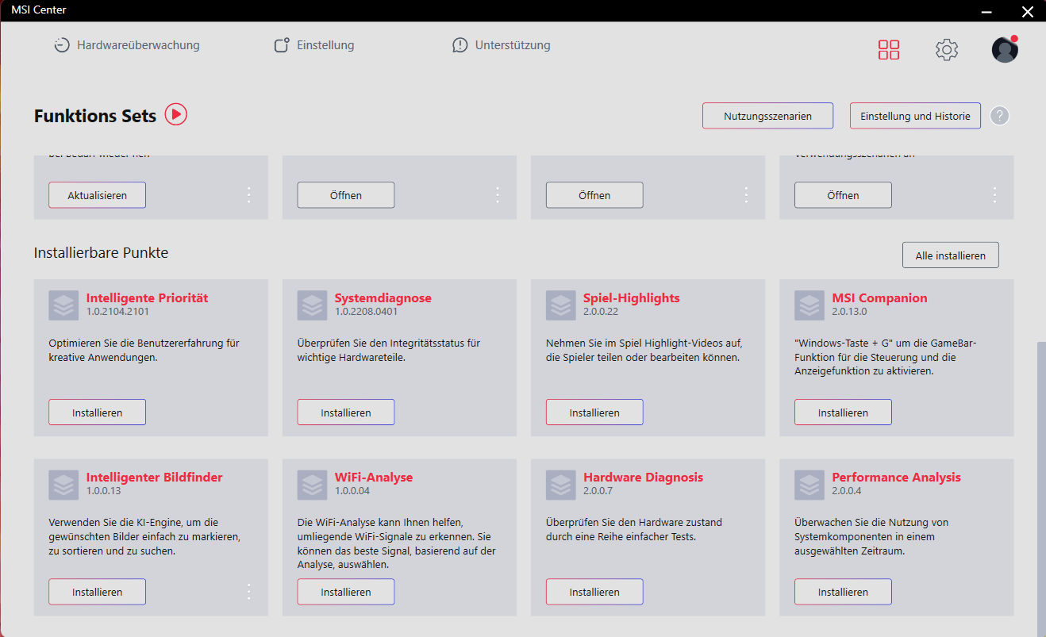Click version text 1.0.2208.0401
This screenshot has width=1046, height=637.
click(366, 312)
